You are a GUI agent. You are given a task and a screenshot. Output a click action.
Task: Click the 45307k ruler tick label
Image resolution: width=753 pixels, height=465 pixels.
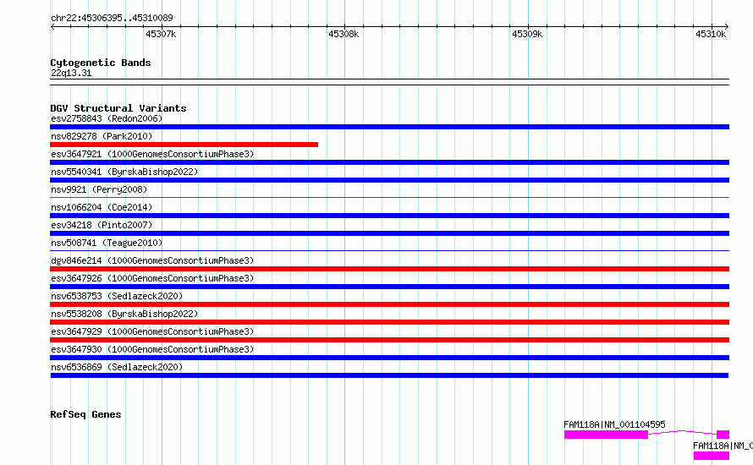[161, 34]
